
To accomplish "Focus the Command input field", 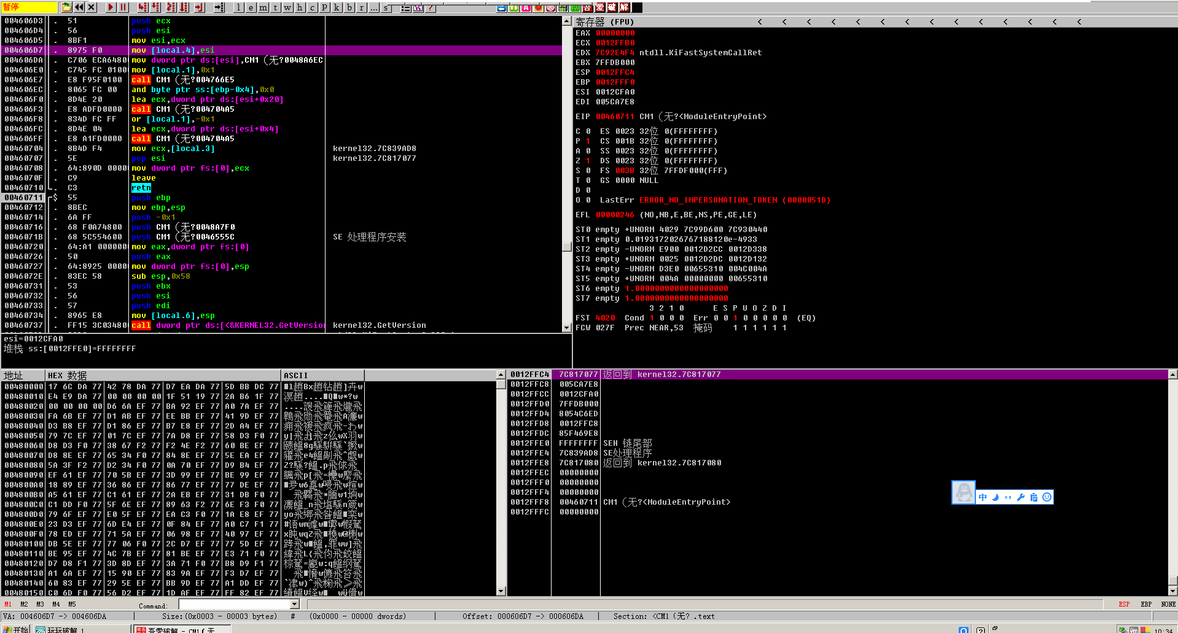I will [x=234, y=605].
